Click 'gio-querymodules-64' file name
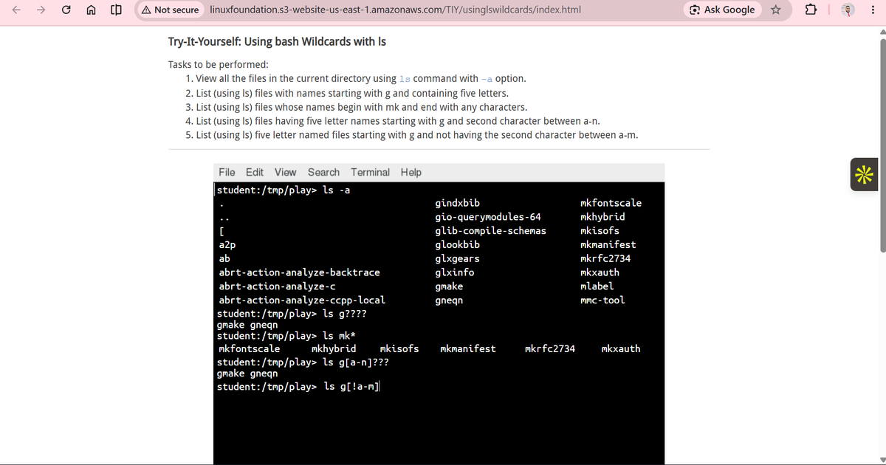 click(x=488, y=217)
